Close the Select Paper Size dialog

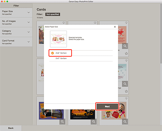click(115, 27)
